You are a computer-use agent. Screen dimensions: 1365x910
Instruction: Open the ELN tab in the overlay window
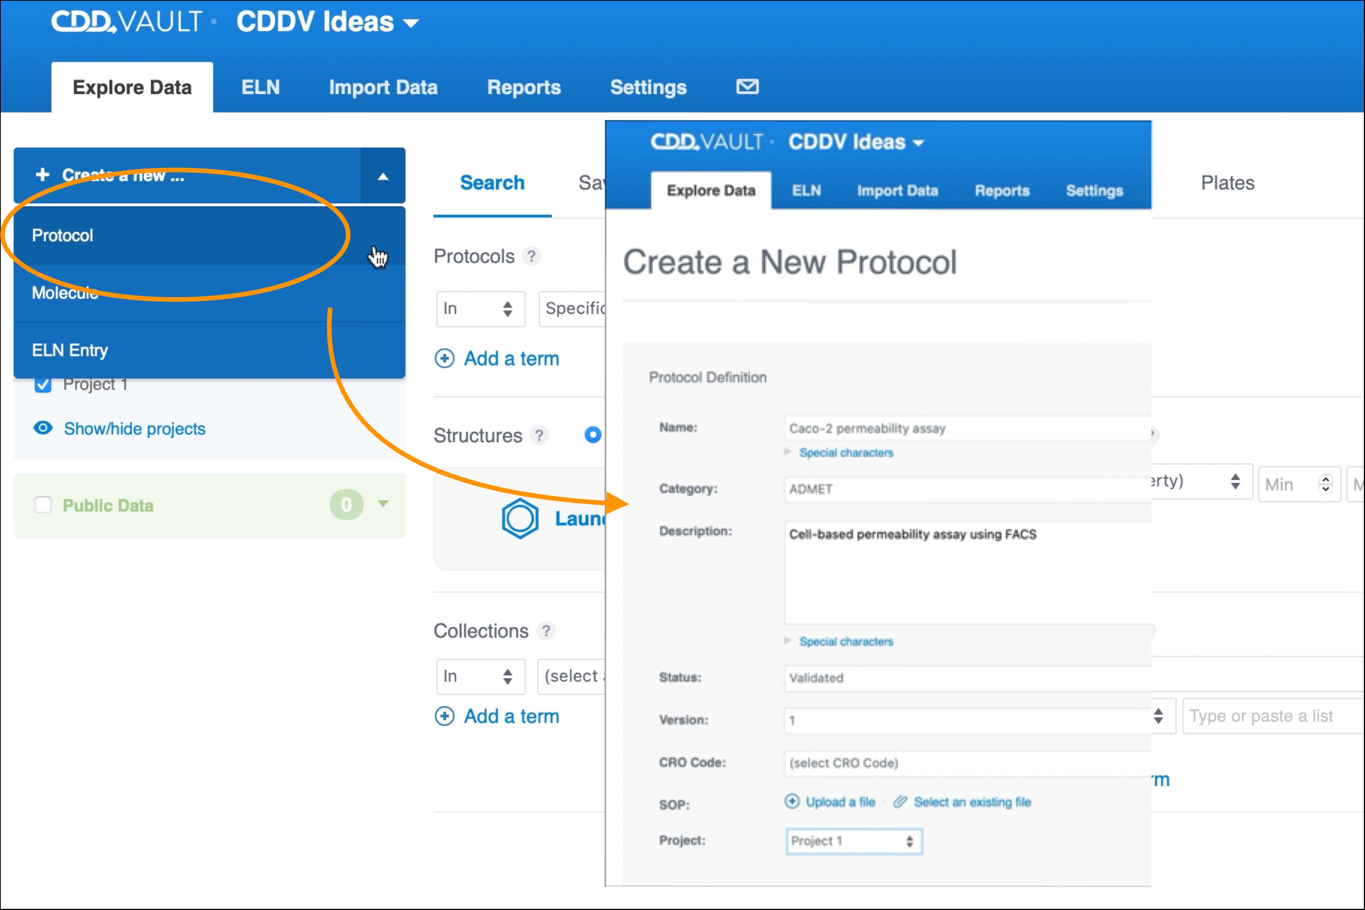[807, 190]
